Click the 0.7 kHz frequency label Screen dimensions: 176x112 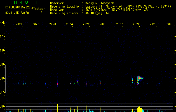2,92
